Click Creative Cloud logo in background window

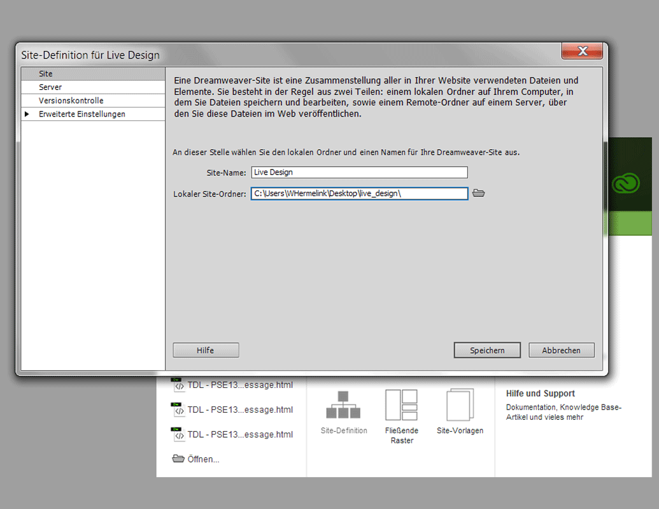click(x=626, y=183)
